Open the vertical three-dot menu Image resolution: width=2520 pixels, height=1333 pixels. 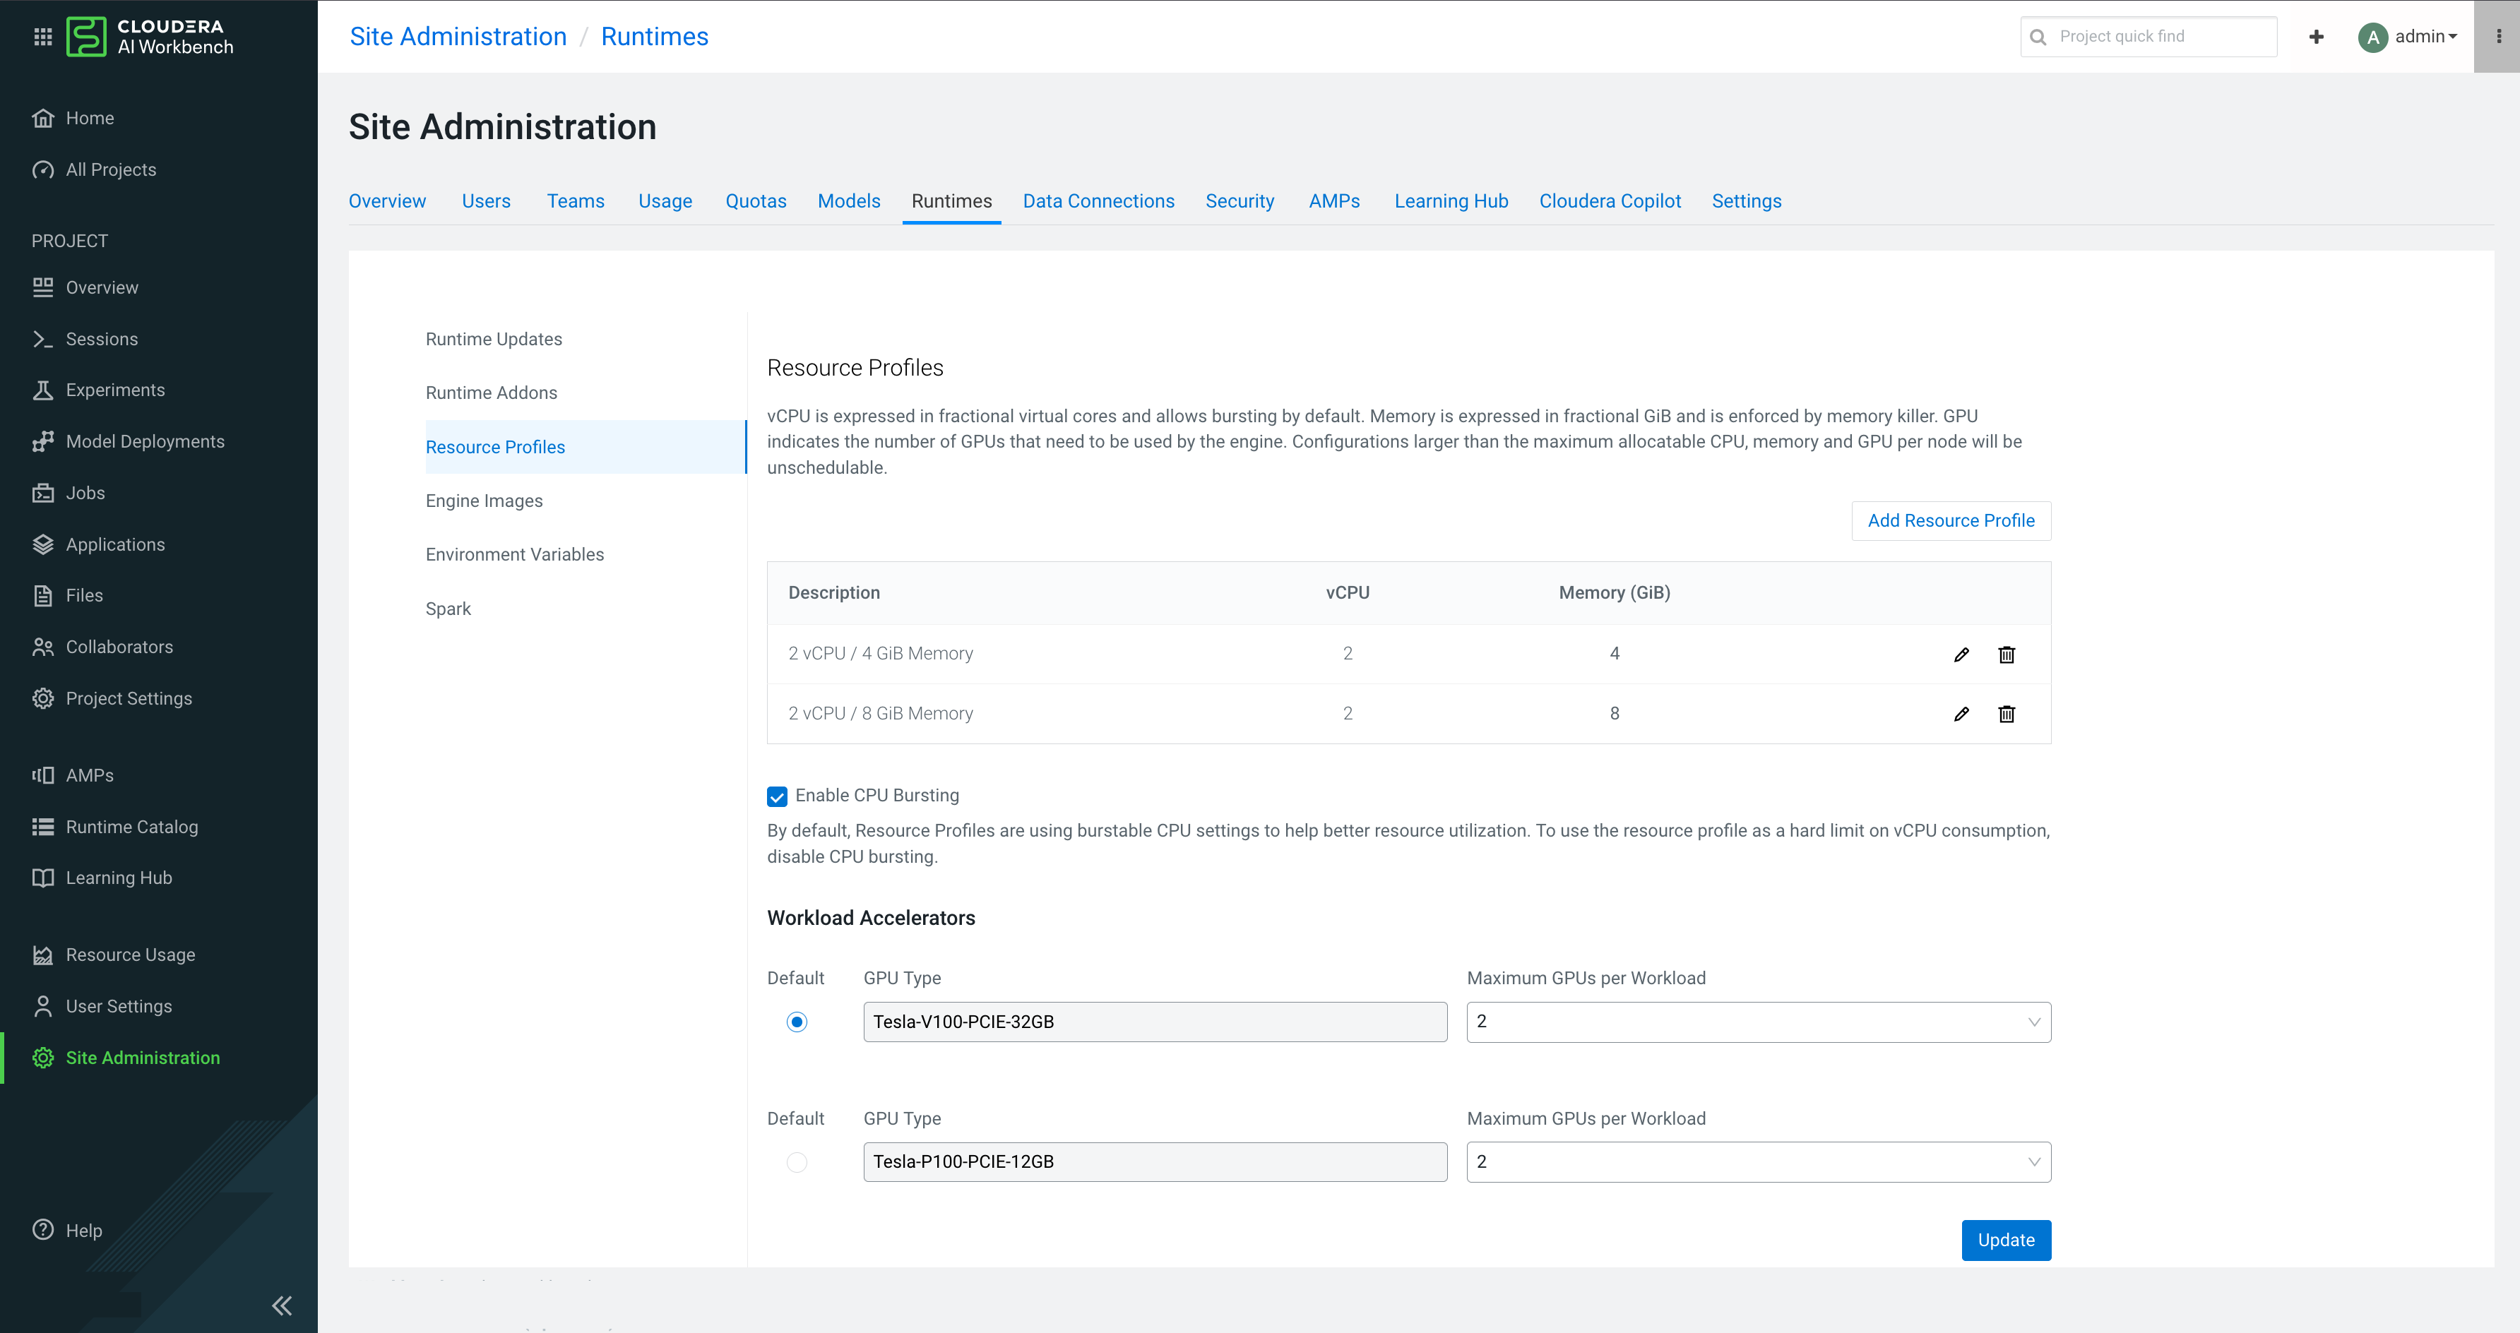(2499, 36)
